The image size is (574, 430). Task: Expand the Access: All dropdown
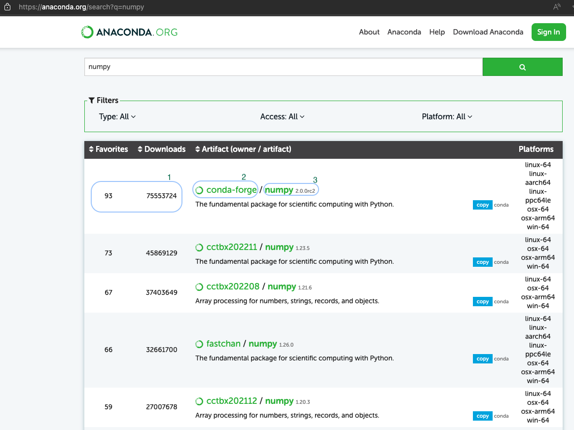click(x=282, y=117)
